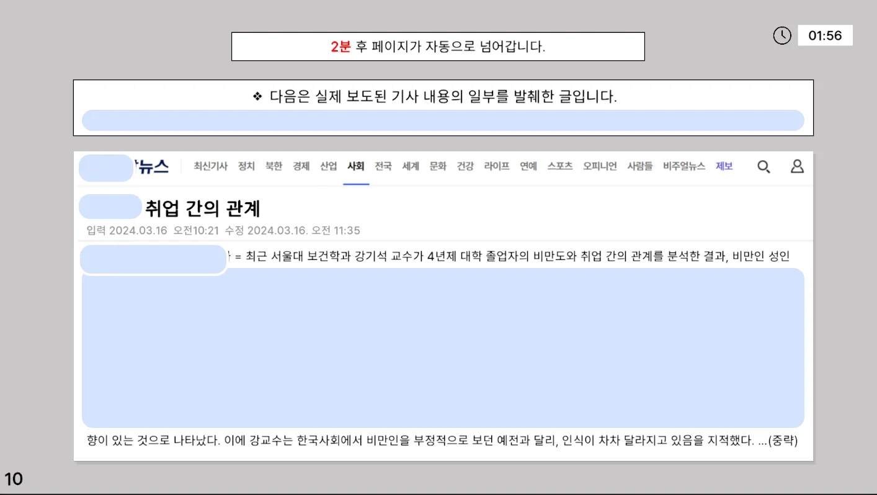
Task: Click the 제보 link
Action: point(724,166)
